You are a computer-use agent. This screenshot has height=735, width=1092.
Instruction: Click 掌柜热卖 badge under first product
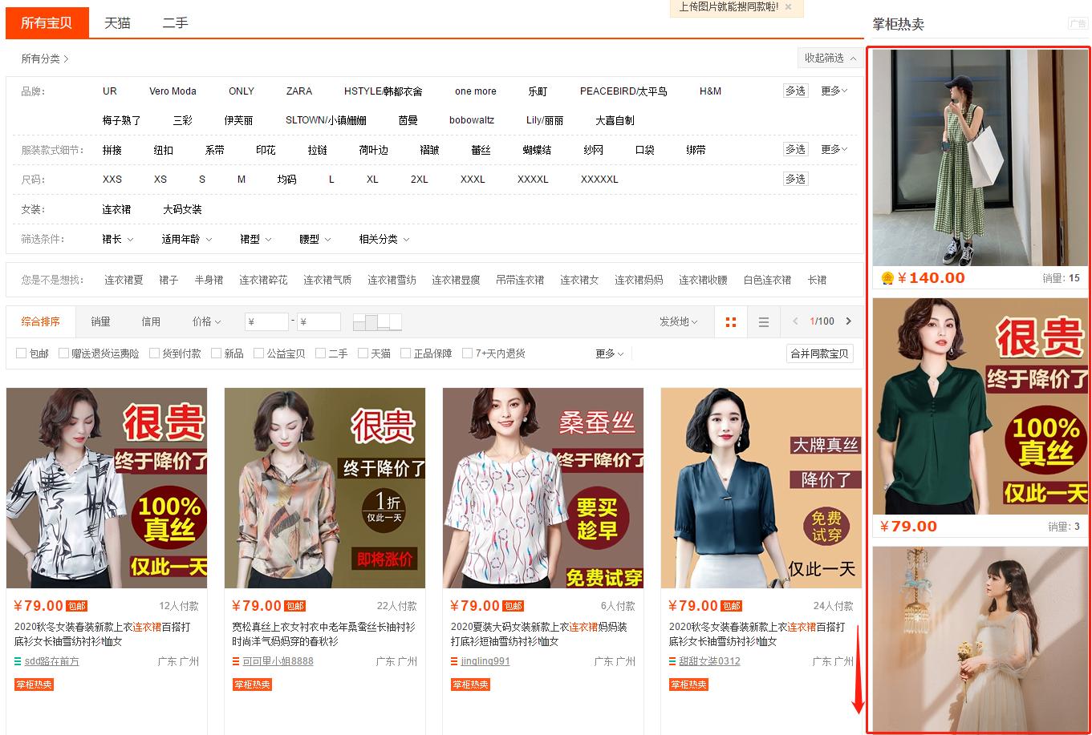33,685
